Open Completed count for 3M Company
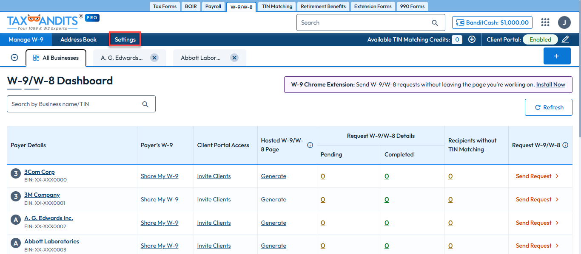 pyautogui.click(x=387, y=199)
